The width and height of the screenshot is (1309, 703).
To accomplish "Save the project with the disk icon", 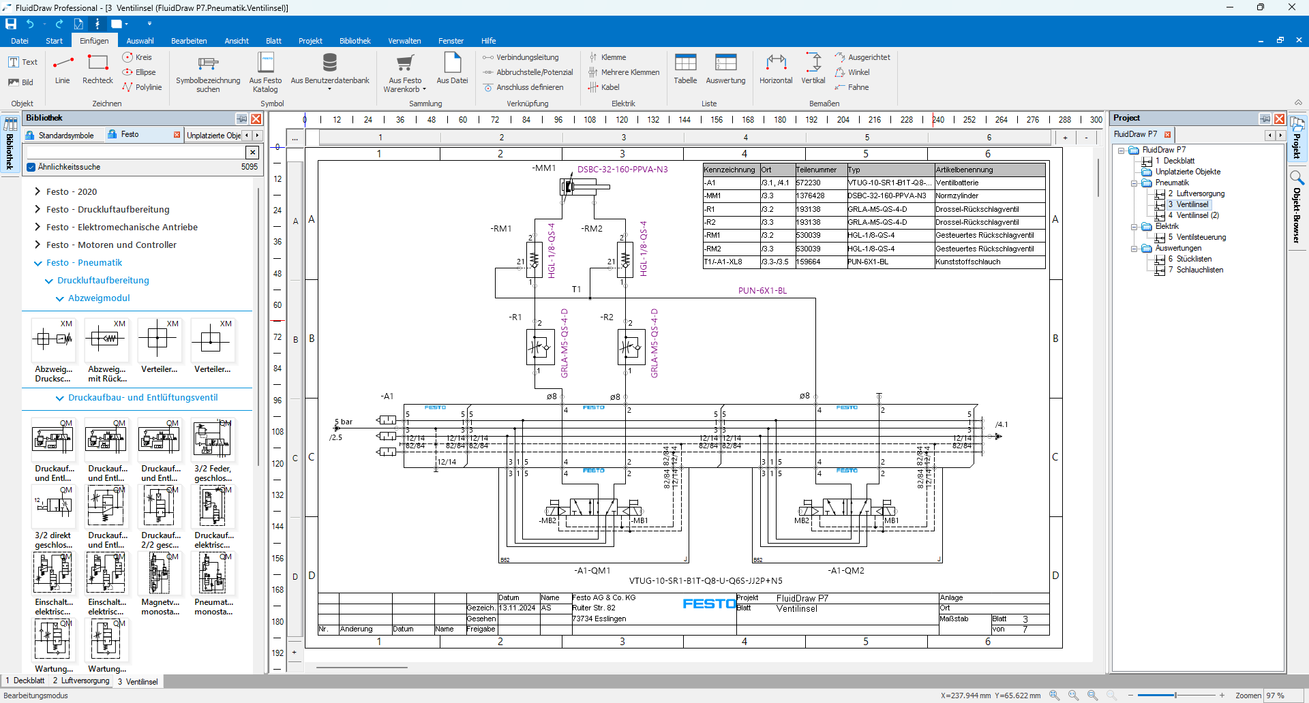I will [x=11, y=24].
